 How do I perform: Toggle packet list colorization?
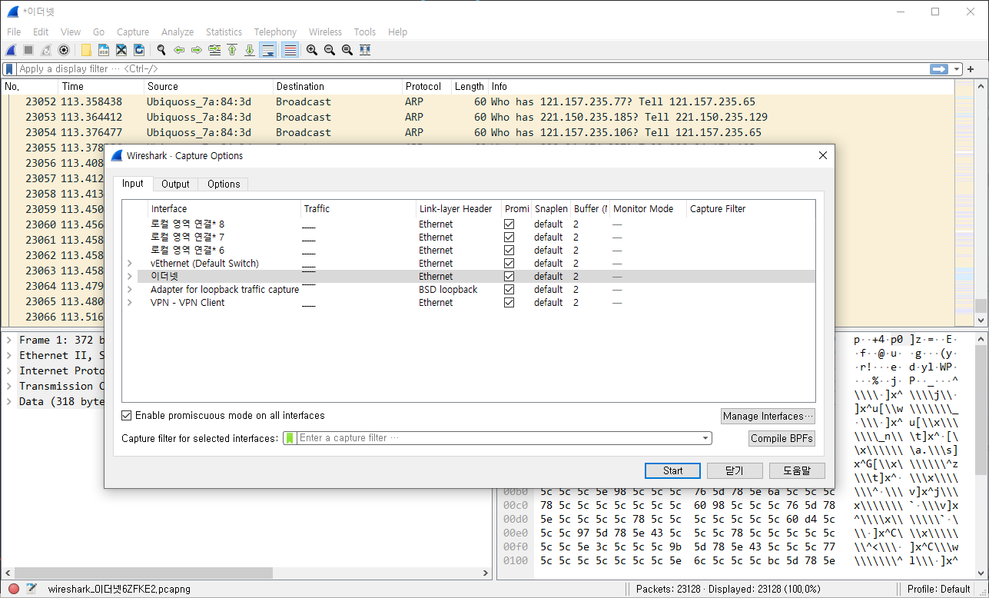[290, 50]
